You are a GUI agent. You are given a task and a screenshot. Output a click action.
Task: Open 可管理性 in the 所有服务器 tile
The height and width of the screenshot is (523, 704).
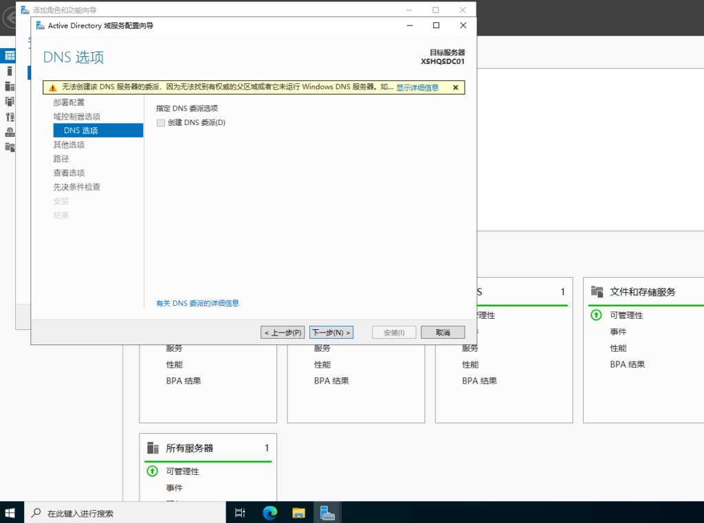click(182, 471)
